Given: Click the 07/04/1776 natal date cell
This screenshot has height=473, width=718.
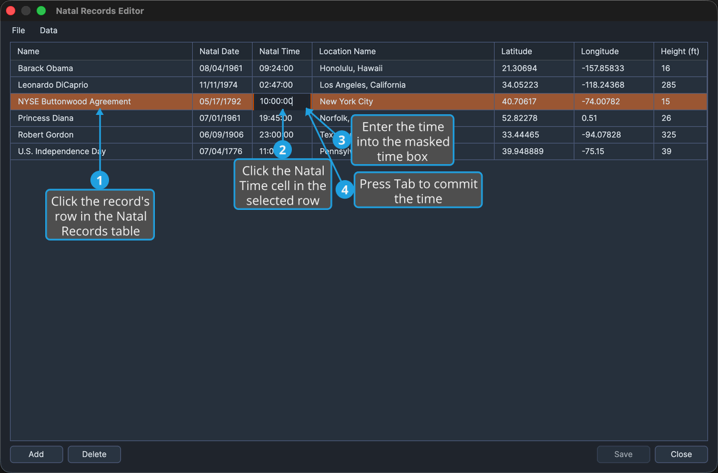Looking at the screenshot, I should click(222, 151).
